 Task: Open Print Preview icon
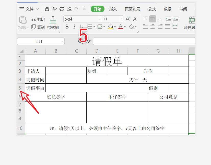tap(69, 9)
